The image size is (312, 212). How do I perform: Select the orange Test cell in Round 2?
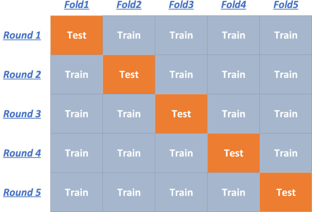(129, 74)
